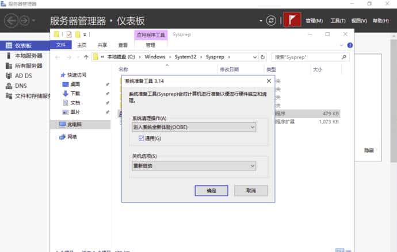Click 隐藏 link in Server Manager
This screenshot has width=397, height=252.
[x=369, y=150]
